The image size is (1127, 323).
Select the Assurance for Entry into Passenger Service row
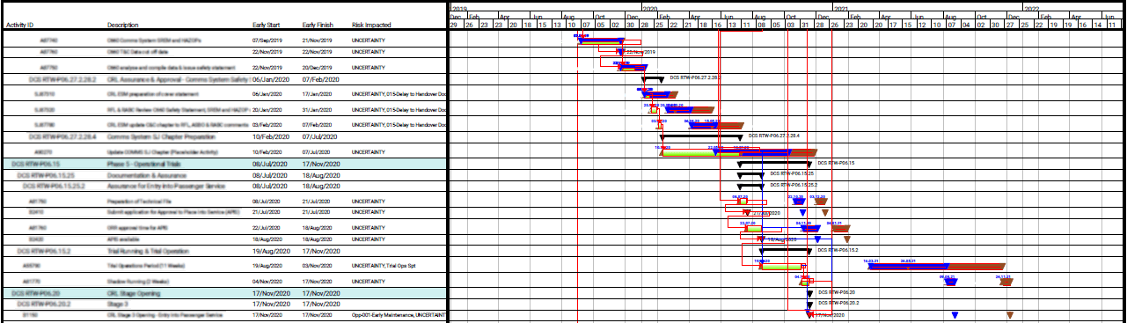click(x=223, y=186)
